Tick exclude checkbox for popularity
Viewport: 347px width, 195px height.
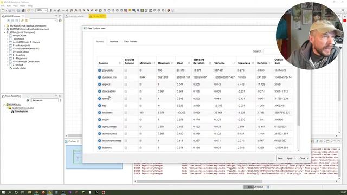click(126, 70)
